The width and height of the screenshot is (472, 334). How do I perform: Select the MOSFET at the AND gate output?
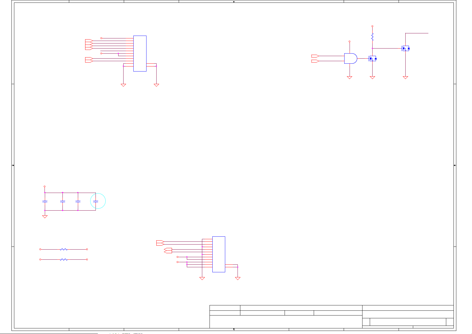tap(373, 59)
